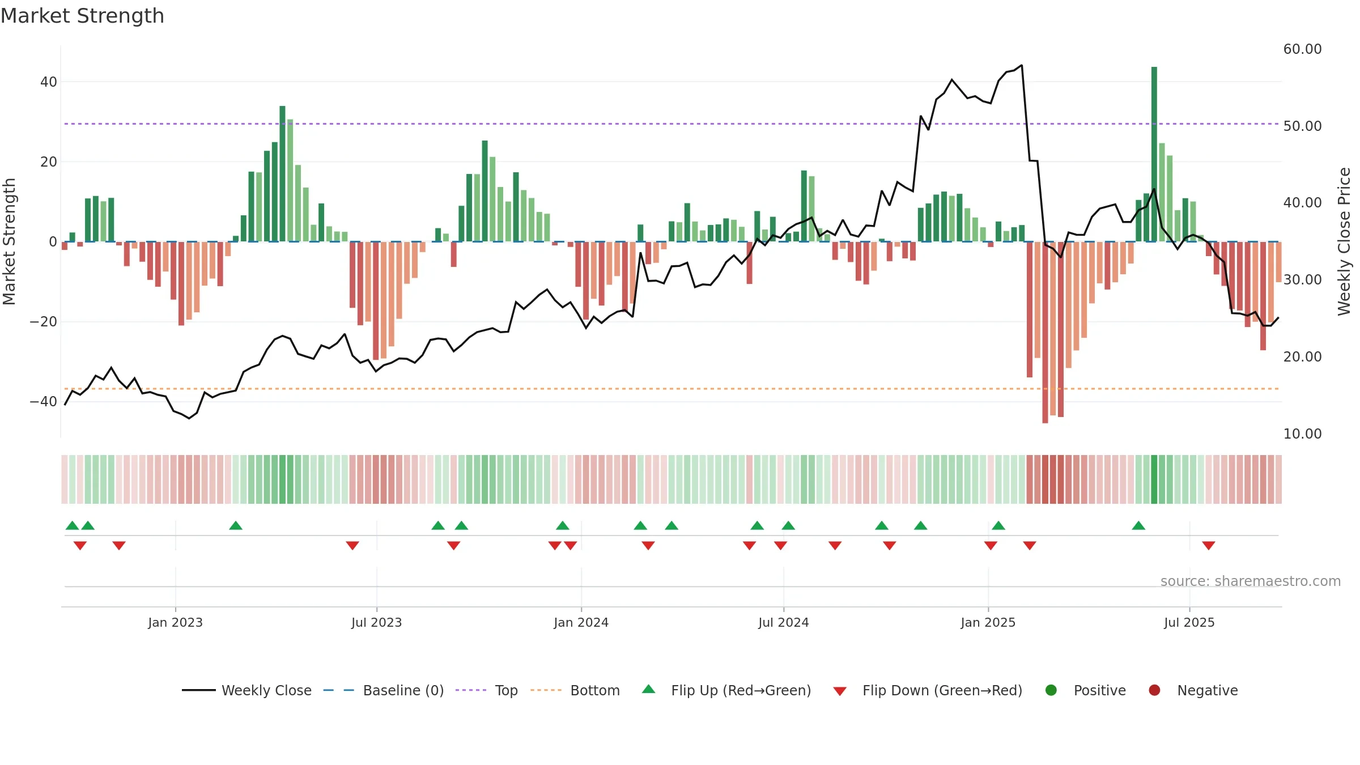This screenshot has height=765, width=1360.
Task: Click the Jul 2024 x-axis label
Action: (x=783, y=622)
